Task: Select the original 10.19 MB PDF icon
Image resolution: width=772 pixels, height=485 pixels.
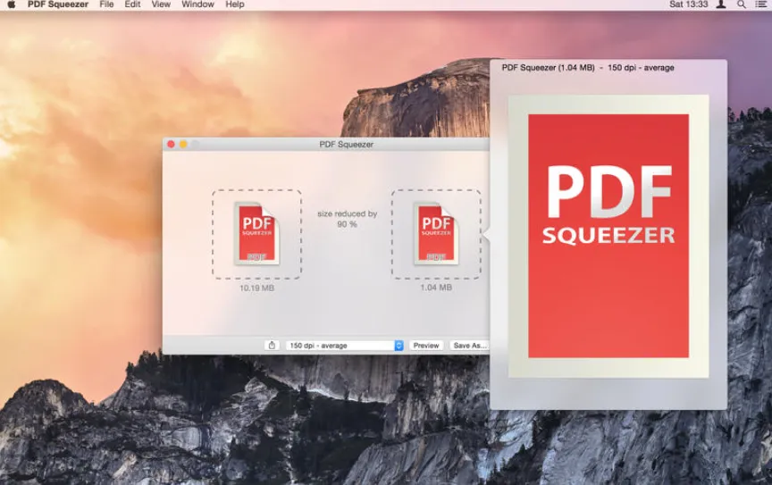Action: [x=257, y=234]
